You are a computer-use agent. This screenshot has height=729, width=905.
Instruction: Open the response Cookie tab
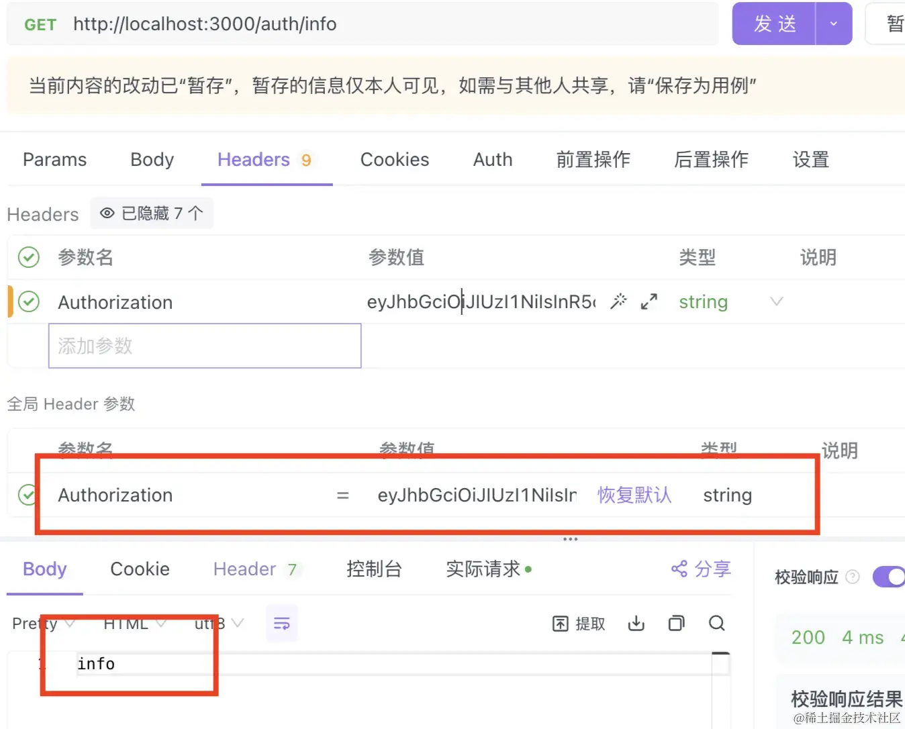[x=140, y=569]
